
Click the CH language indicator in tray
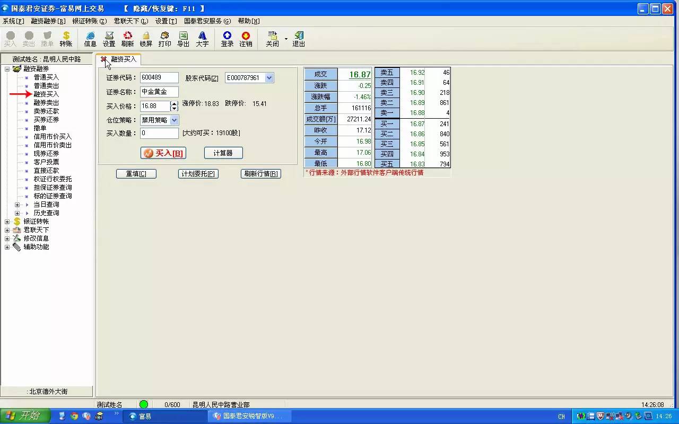pyautogui.click(x=561, y=417)
